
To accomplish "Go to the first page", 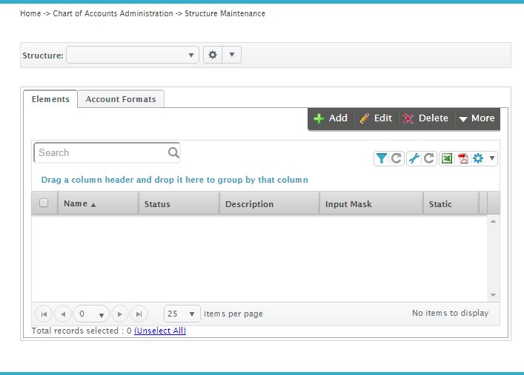I will (x=44, y=314).
